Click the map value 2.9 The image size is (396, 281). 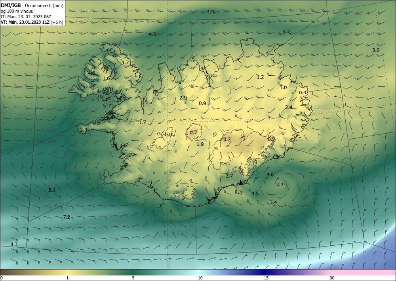(x=183, y=98)
